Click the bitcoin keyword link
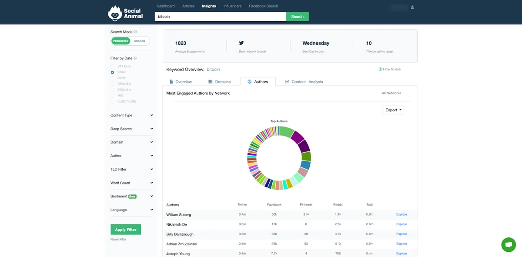This screenshot has height=257, width=522. pyautogui.click(x=213, y=69)
